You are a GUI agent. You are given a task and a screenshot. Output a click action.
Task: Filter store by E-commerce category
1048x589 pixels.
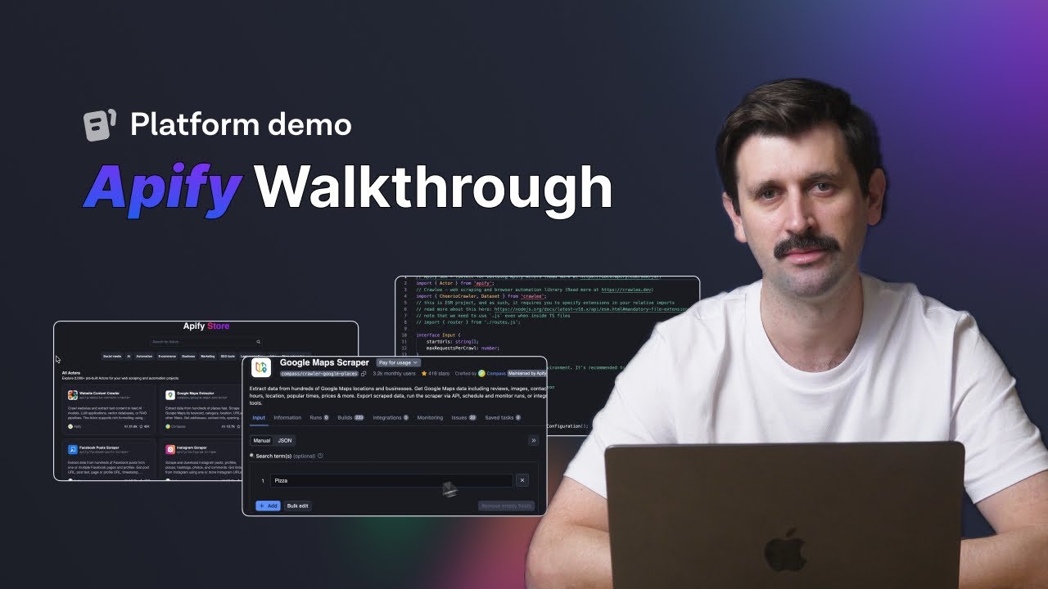(x=167, y=357)
